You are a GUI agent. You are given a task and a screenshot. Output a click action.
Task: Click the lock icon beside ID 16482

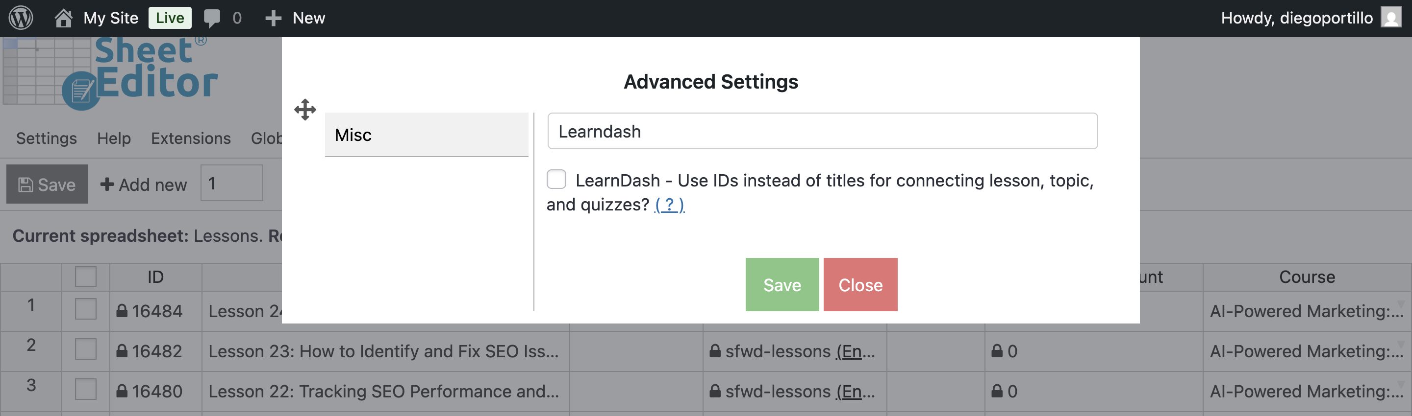click(122, 351)
